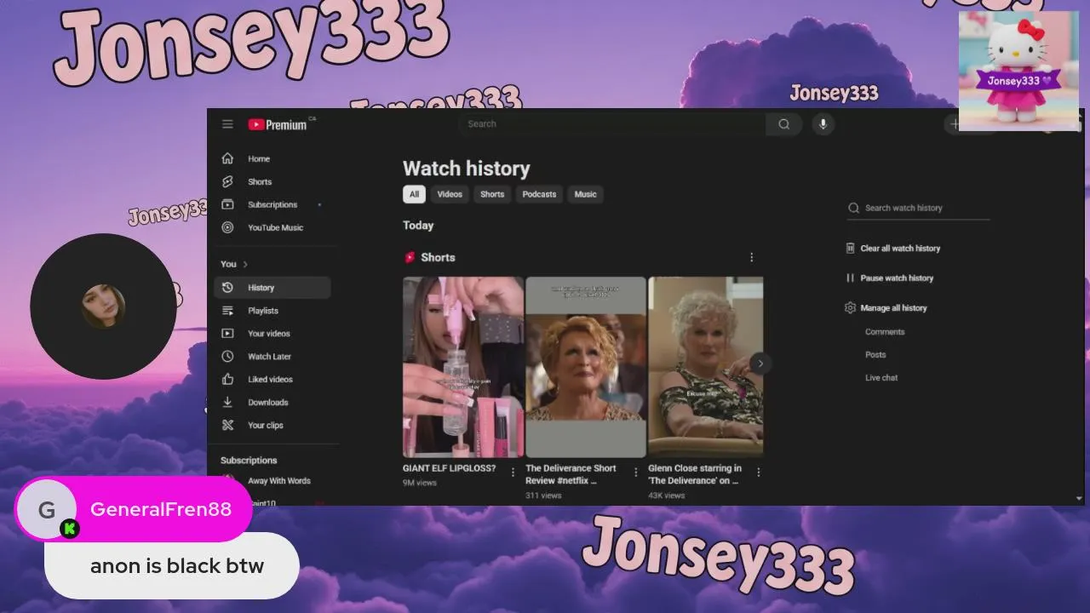1090x613 pixels.
Task: Click the Liked videos thumbs-up icon
Action: click(x=227, y=380)
